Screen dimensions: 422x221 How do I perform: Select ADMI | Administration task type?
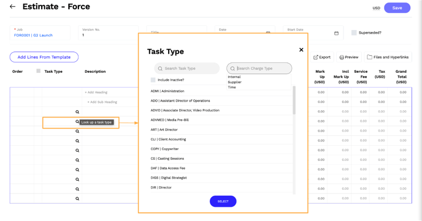point(221,91)
